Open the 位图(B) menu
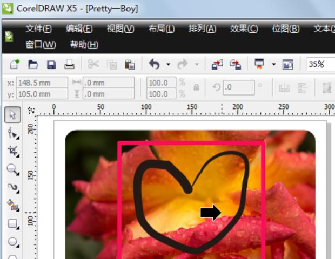This screenshot has width=335, height=259. point(286,29)
